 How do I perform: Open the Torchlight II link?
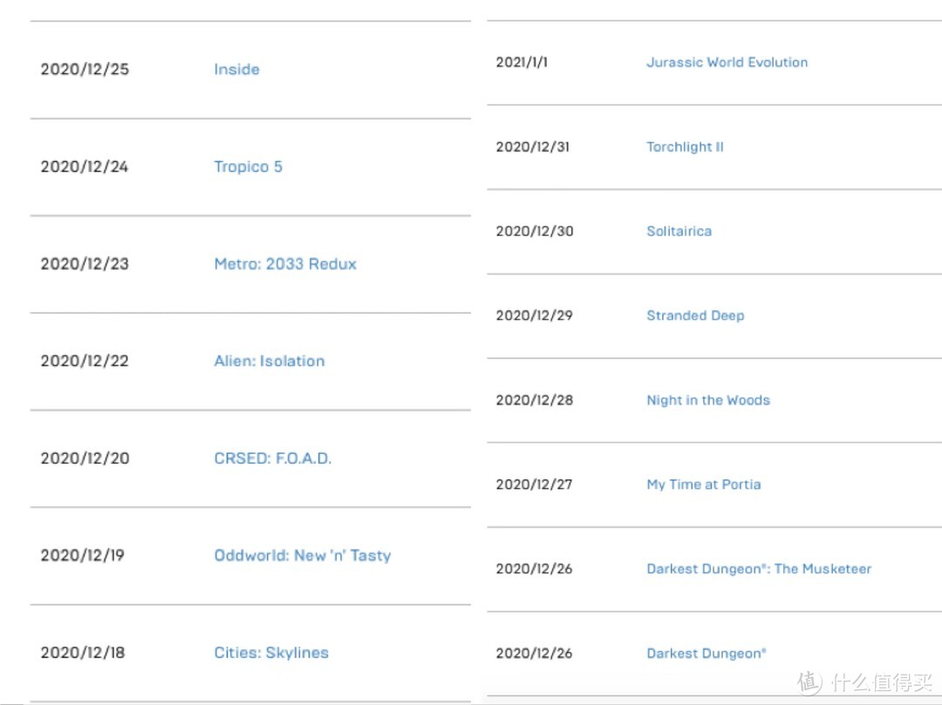pyautogui.click(x=685, y=147)
